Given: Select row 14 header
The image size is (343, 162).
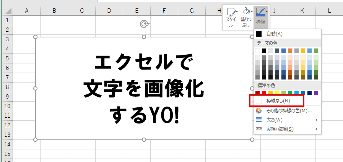Looking at the screenshot, I should click(7, 144).
